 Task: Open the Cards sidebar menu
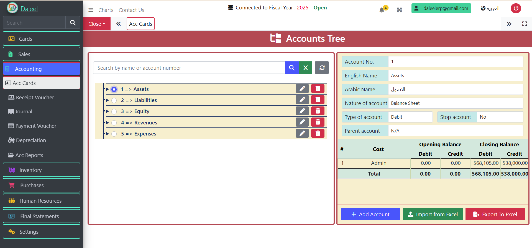(x=42, y=39)
